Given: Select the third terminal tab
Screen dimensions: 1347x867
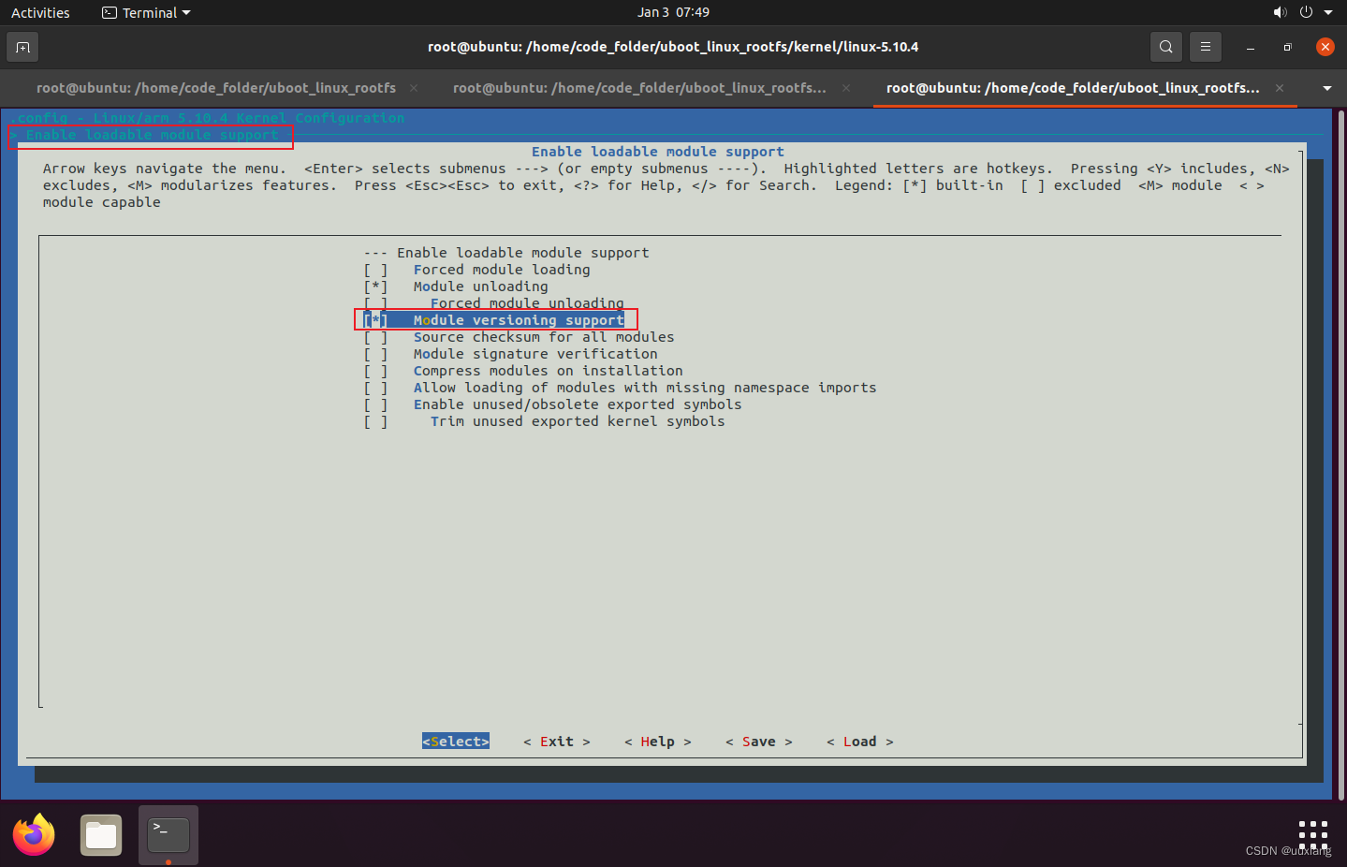Looking at the screenshot, I should pos(1073,88).
